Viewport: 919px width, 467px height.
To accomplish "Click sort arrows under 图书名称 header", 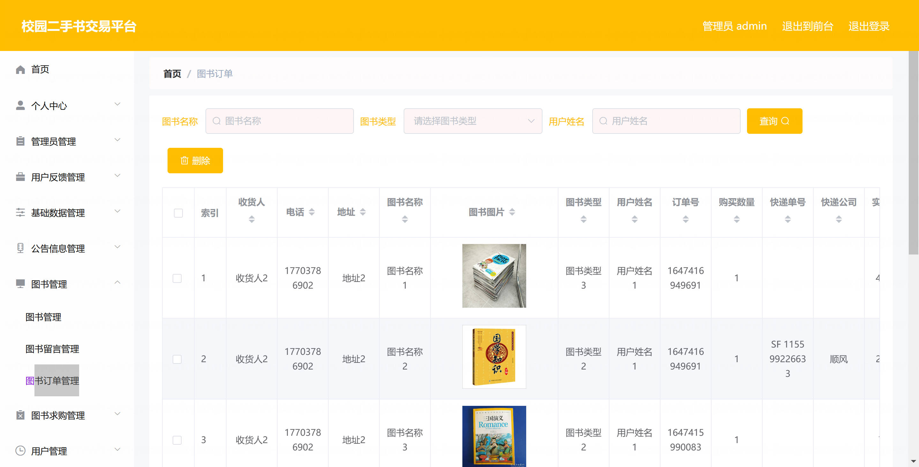I will click(x=405, y=219).
